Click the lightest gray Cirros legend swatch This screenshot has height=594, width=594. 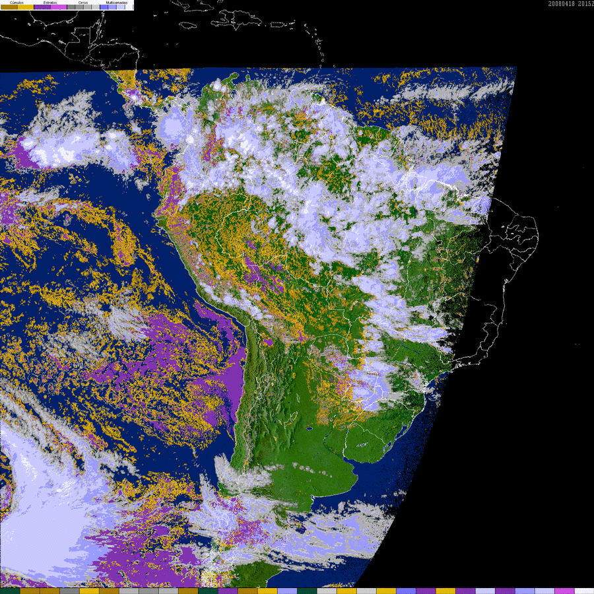[96, 7]
